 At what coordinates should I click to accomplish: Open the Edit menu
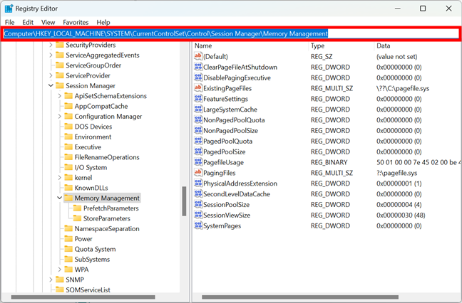pyautogui.click(x=28, y=22)
